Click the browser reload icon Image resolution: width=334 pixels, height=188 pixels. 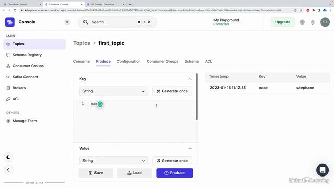pos(15,10)
